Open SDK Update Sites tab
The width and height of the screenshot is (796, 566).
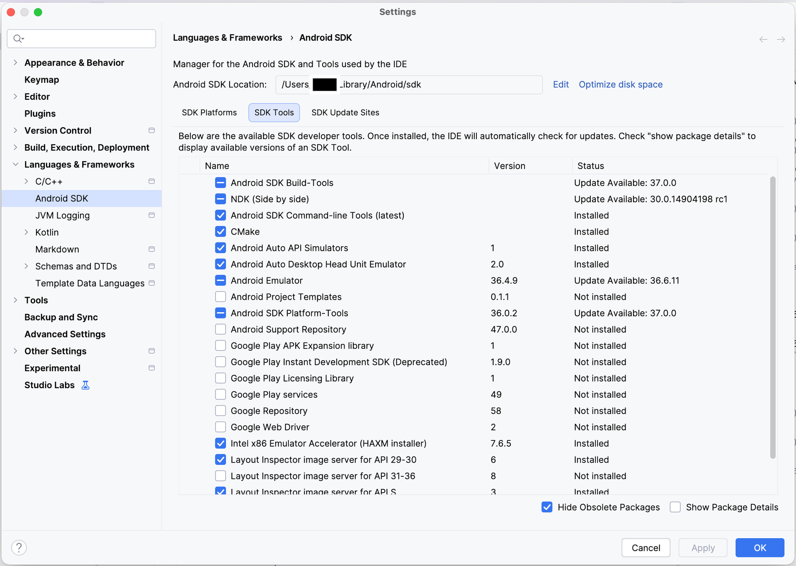point(345,113)
